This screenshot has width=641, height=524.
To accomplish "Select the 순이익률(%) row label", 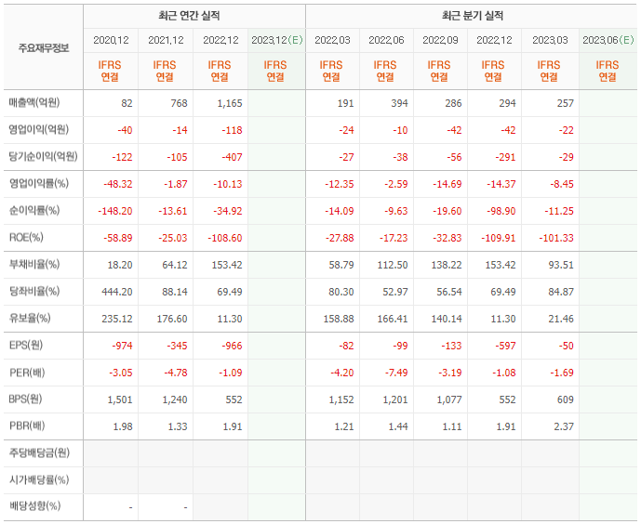I will [x=34, y=210].
